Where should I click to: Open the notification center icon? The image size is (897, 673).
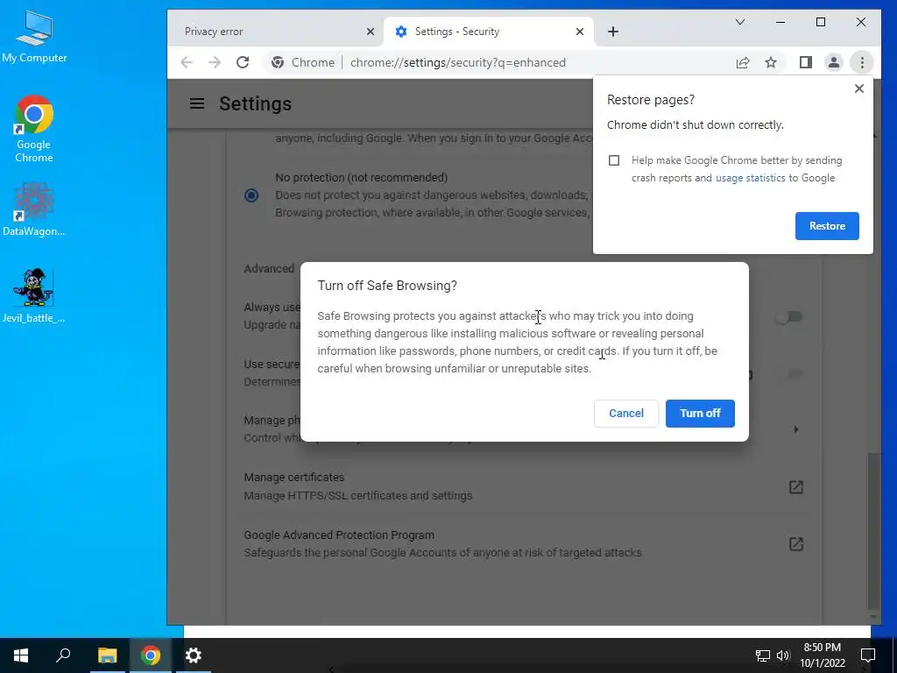[867, 655]
